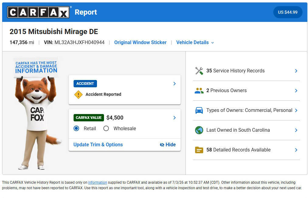Open 58 Detailed Records Available row
Screen dimensions: 308x198
[x=246, y=150]
